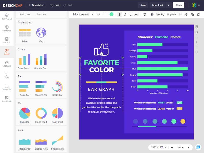
Task: Redo the last action
Action: 68,5
